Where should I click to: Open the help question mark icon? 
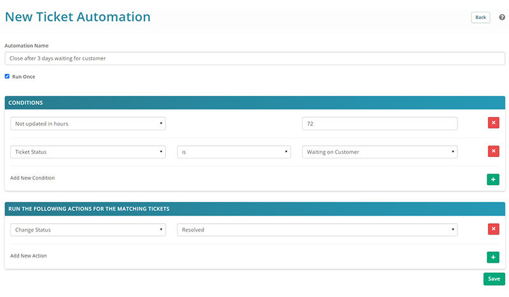click(502, 17)
